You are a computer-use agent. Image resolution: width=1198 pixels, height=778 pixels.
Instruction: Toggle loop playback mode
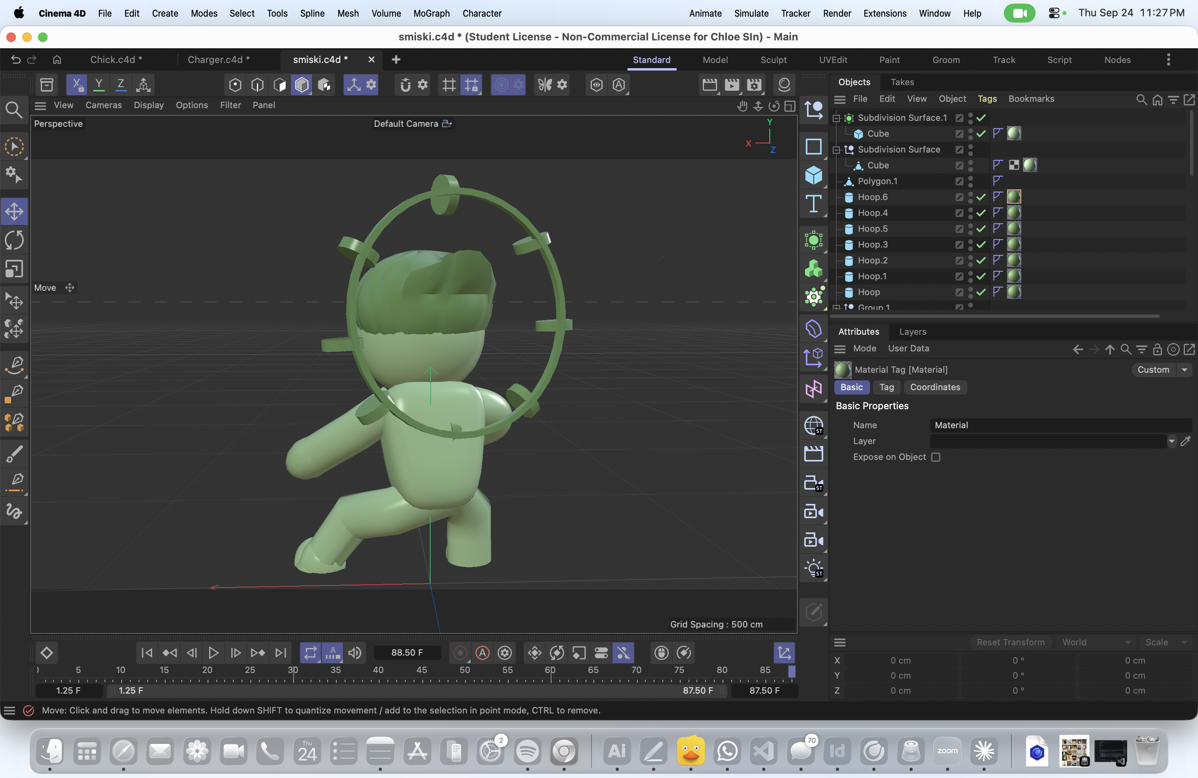tap(311, 653)
